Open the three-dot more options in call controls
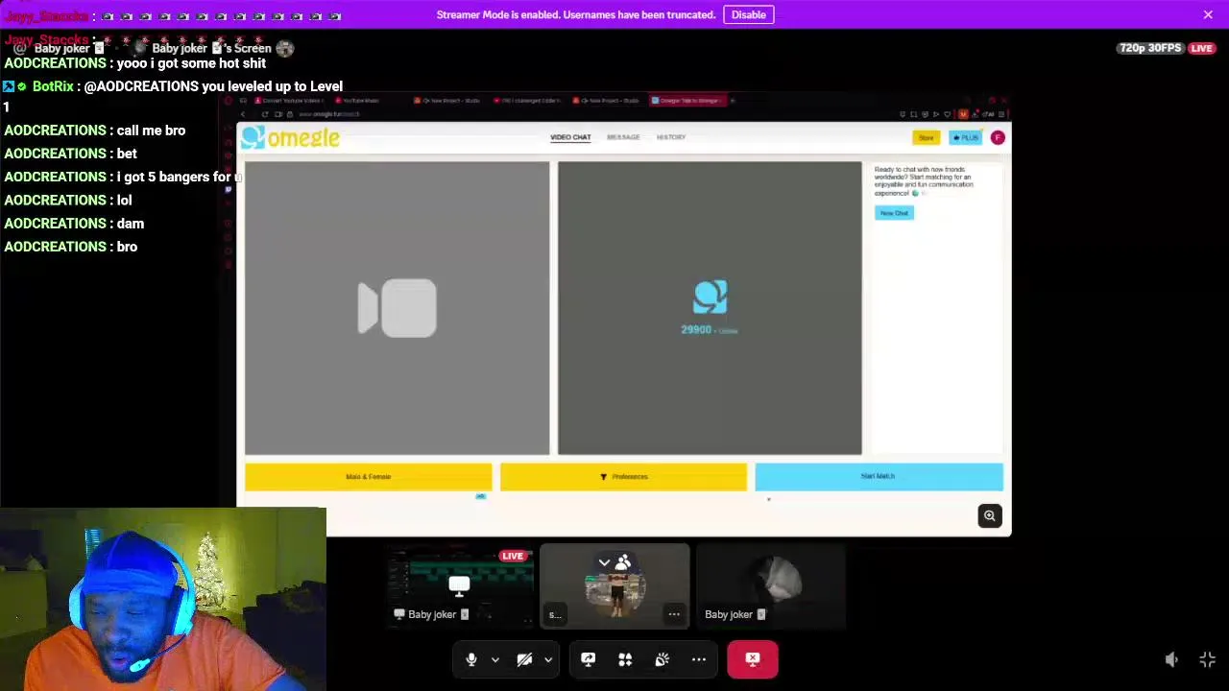 pyautogui.click(x=699, y=659)
